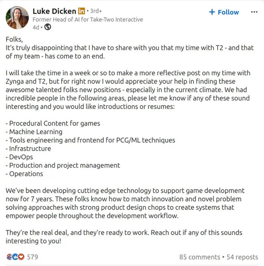
Task: Click the globe public visibility icon
Action: point(48,27)
